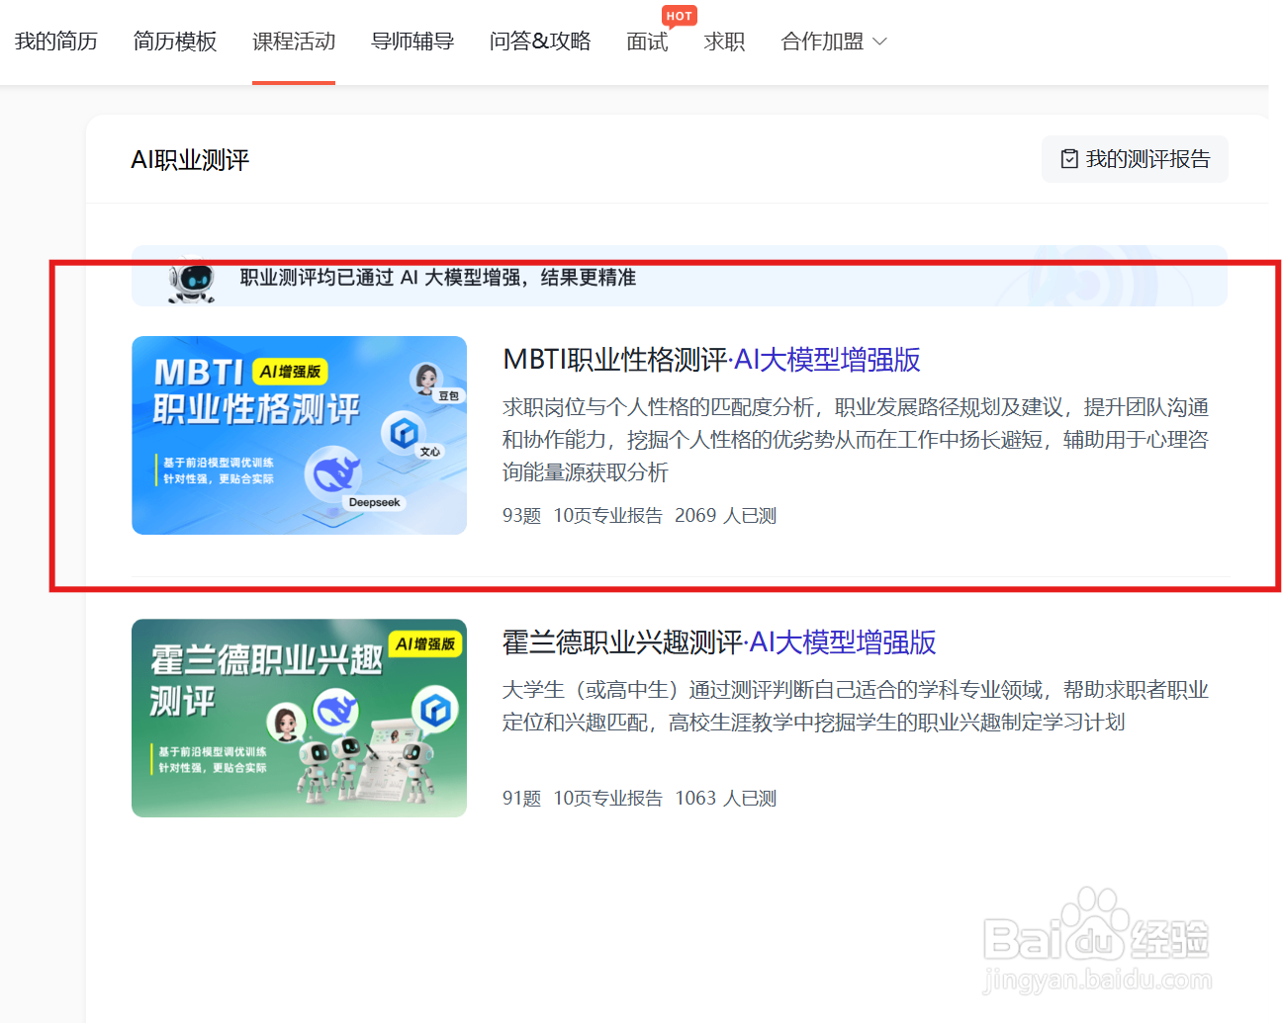Screen dimensions: 1282x1023
Task: Click 10页专业报告 under 霍兰德 card
Action: 607,799
